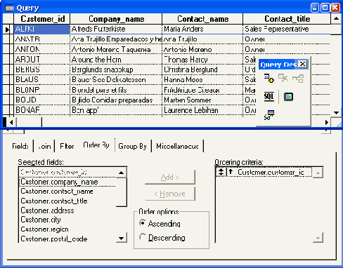Select Customer.company_name in Selected fields
This screenshot has height=268, width=343.
pyautogui.click(x=67, y=182)
